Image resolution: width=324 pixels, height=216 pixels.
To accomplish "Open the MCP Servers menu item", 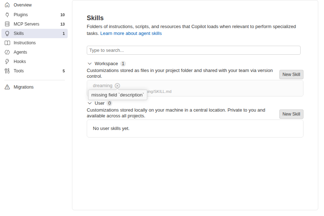I will pyautogui.click(x=35, y=24).
